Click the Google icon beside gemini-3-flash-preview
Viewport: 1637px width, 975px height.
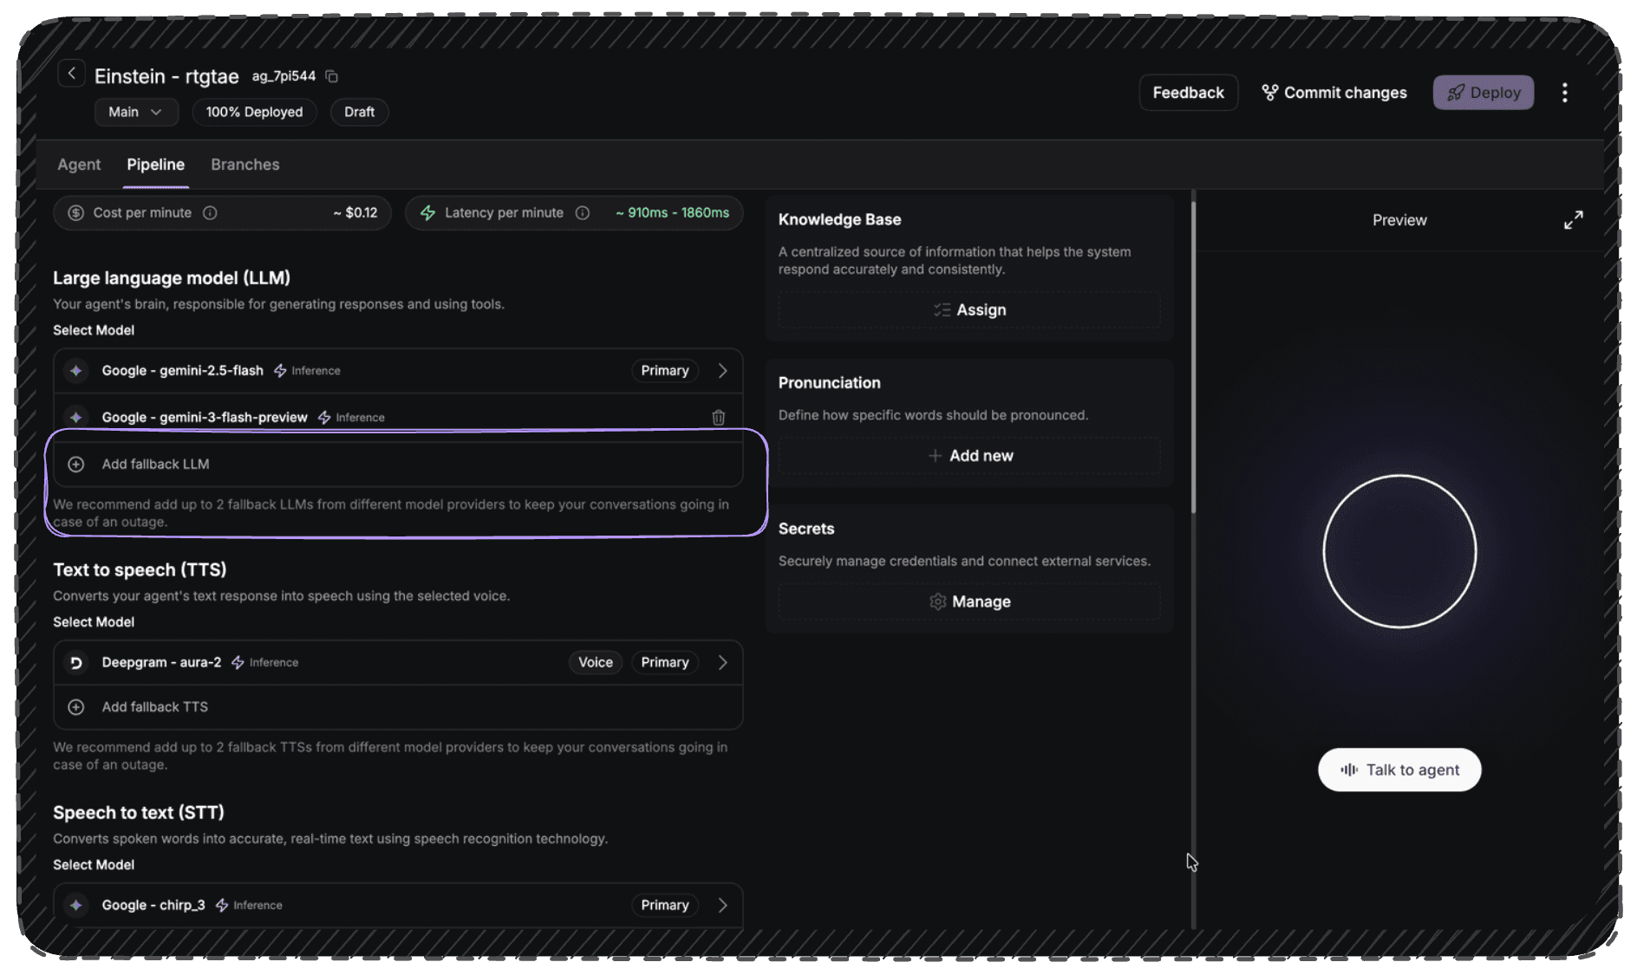tap(76, 418)
